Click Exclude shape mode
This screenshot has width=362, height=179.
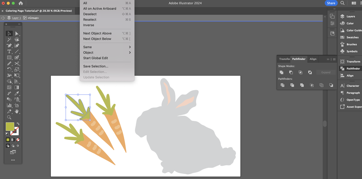click(x=310, y=72)
